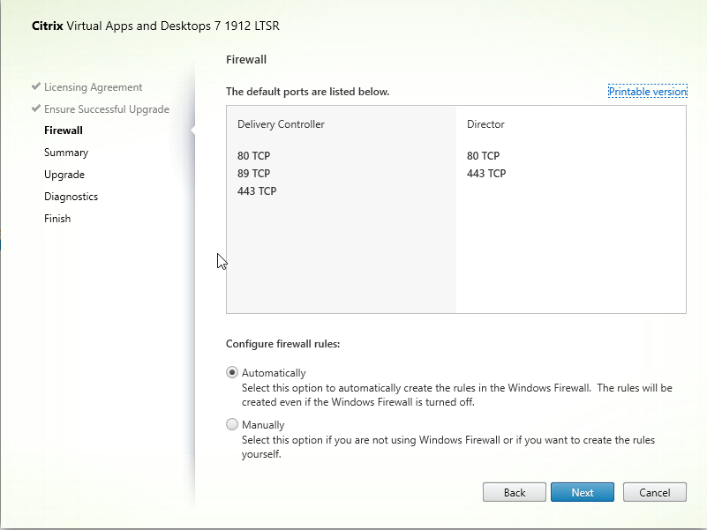
Task: Click 443 TCP under Director
Action: coord(486,173)
